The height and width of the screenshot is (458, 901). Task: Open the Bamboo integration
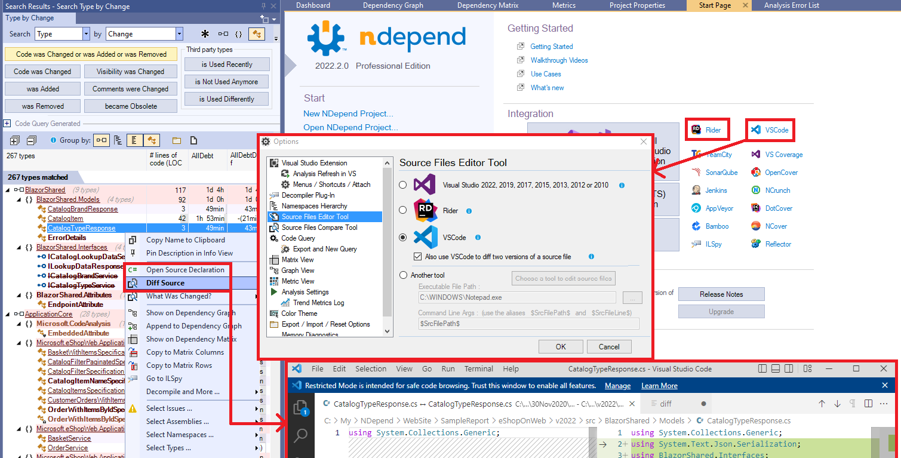pyautogui.click(x=711, y=226)
